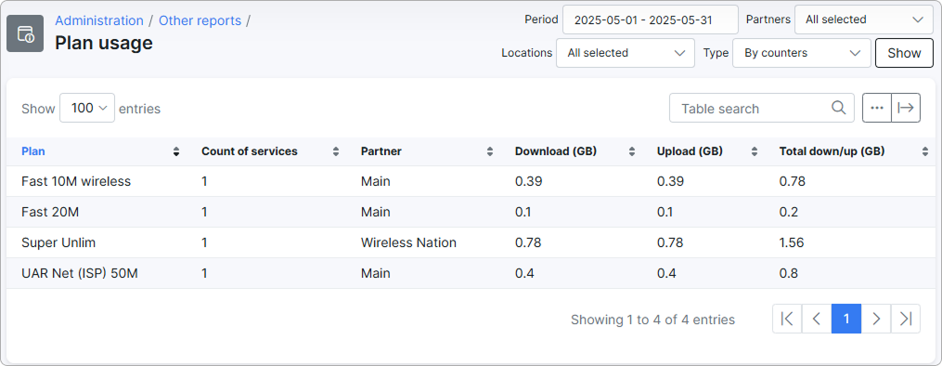Select page 1 in pagination

[846, 319]
